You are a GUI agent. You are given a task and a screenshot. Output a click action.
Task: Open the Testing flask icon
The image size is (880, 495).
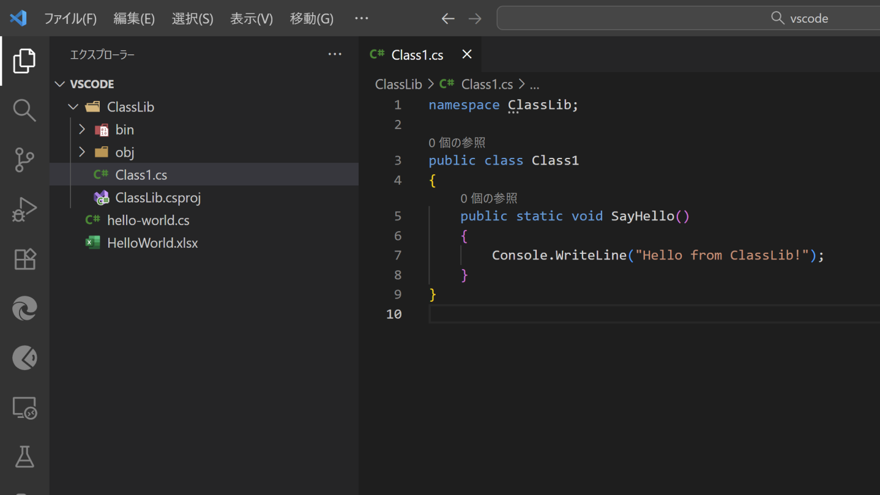(24, 456)
